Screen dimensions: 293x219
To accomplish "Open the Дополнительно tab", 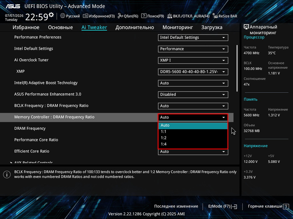I will [x=134, y=28].
